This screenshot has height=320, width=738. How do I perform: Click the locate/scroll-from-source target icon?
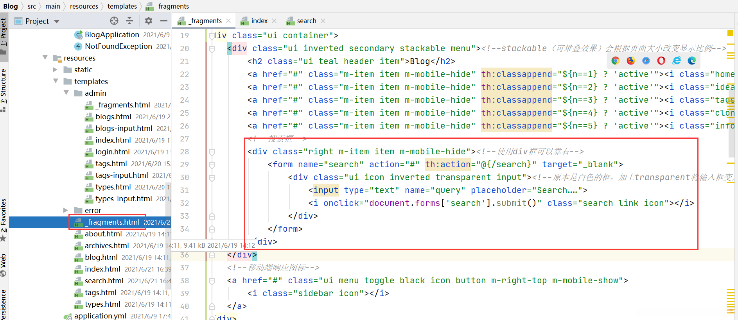coord(114,21)
